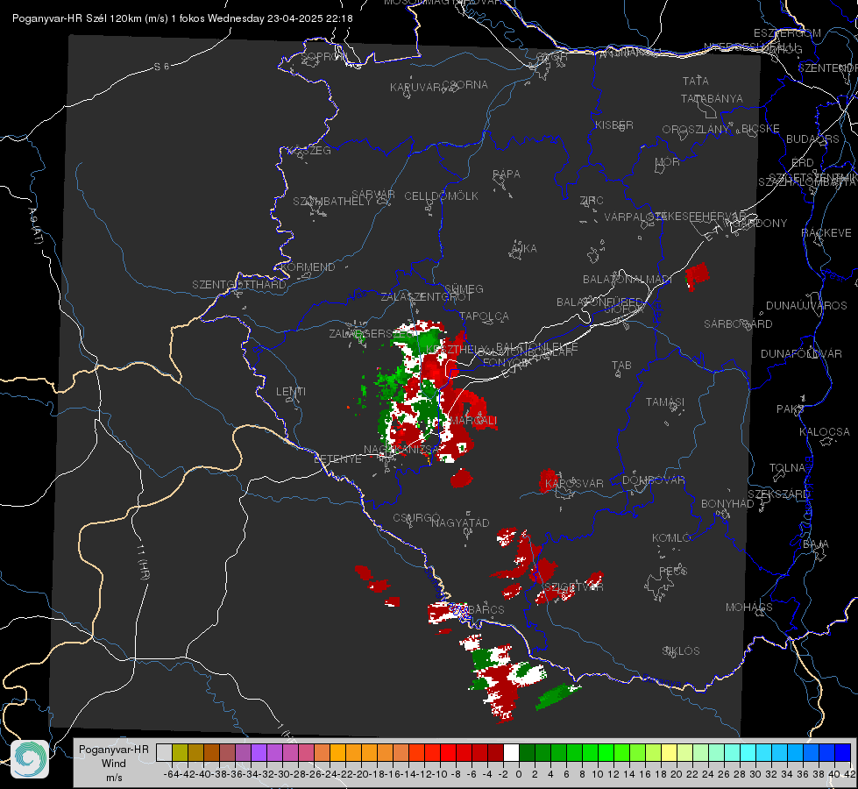This screenshot has width=858, height=789.
Task: Click the TATABÁNYA city label
Action: pyautogui.click(x=712, y=98)
